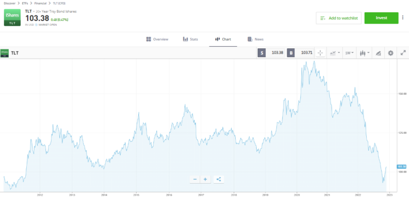The width and height of the screenshot is (409, 198).
Task: Click the Invest button
Action: 381,18
